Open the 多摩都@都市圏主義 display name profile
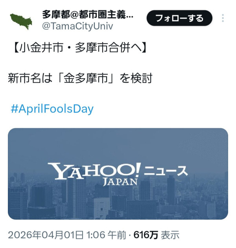The height and width of the screenshot is (248, 236). point(88,15)
